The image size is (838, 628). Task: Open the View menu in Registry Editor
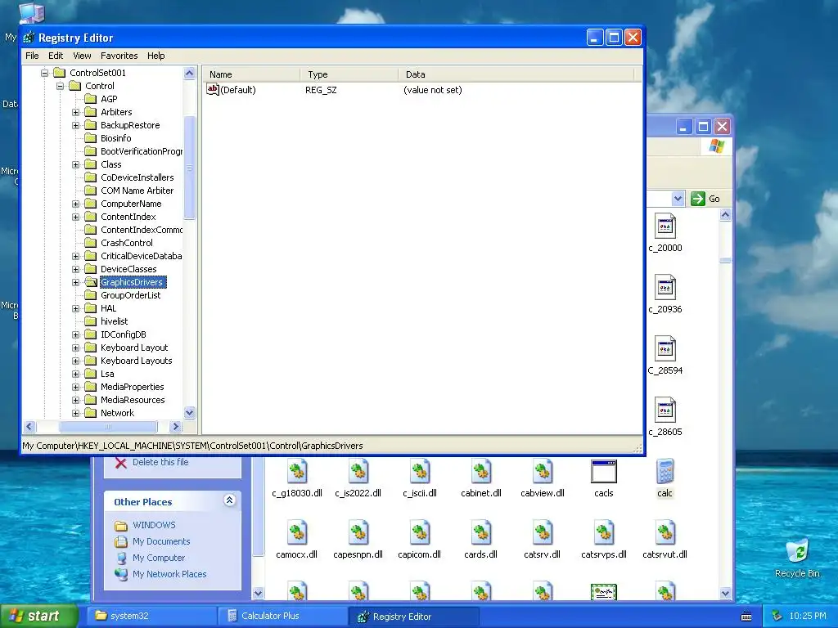[82, 56]
